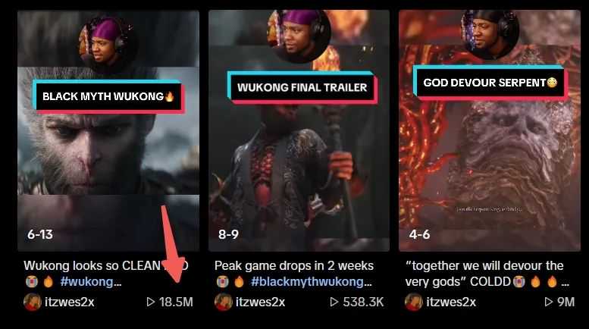This screenshot has width=589, height=329.
Task: Click the play icon beside 538.3K views
Action: (334, 302)
